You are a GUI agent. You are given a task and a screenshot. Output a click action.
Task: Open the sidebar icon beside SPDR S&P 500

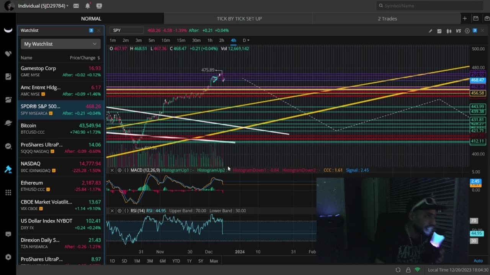click(x=8, y=100)
